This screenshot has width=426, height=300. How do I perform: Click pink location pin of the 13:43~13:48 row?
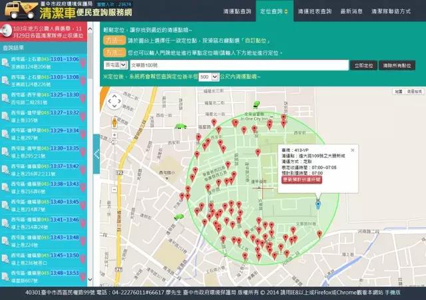(83, 241)
